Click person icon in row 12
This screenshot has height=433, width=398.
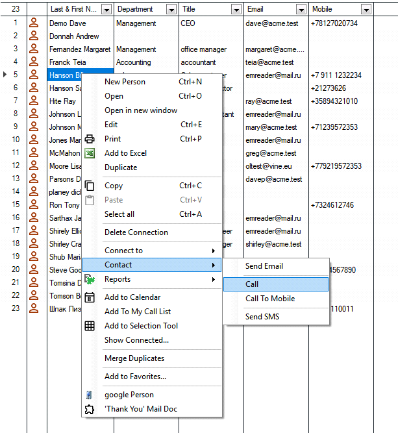tap(34, 166)
